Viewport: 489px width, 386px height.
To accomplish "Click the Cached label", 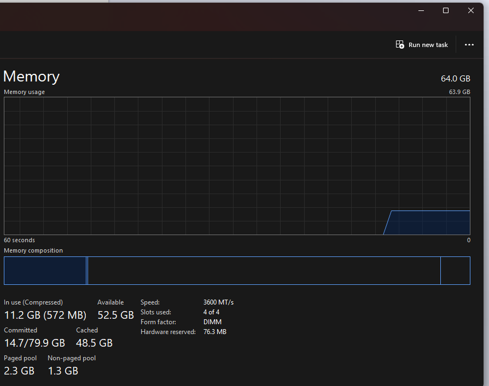I will pyautogui.click(x=87, y=330).
